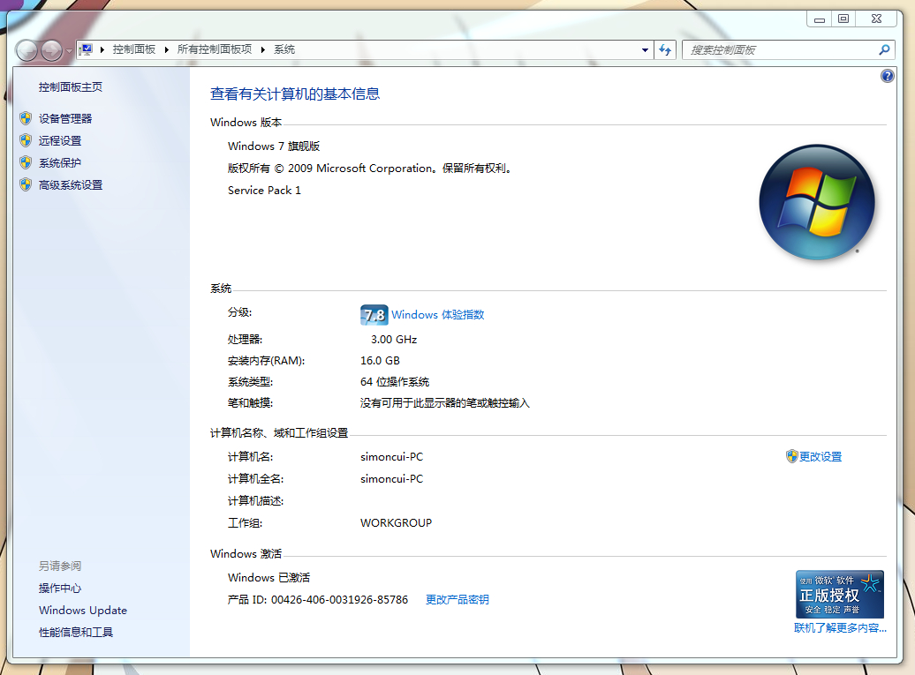Click the Windows 7 logo orb image
Viewport: 915px width, 675px height.
[x=817, y=202]
